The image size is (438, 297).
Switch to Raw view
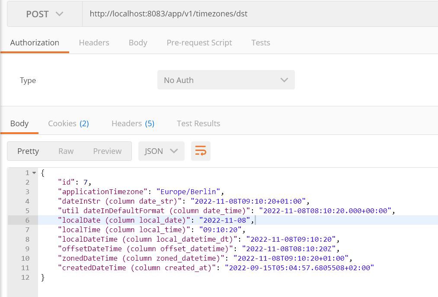(66, 151)
